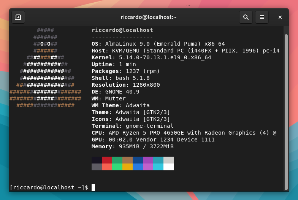The width and height of the screenshot is (298, 200).
Task: Click the riccardo@localhost neofetch header
Action: 122,30
